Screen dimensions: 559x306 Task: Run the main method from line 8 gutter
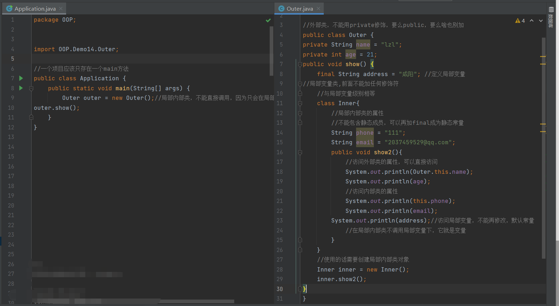tap(21, 88)
